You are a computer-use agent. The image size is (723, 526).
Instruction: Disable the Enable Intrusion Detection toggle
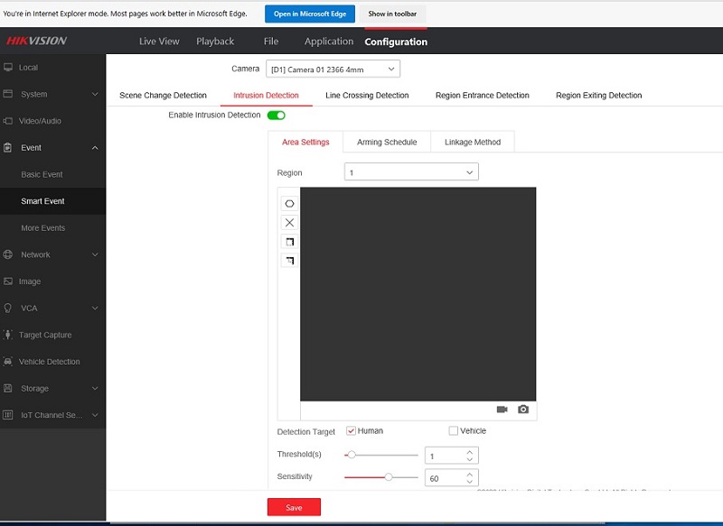(x=277, y=115)
